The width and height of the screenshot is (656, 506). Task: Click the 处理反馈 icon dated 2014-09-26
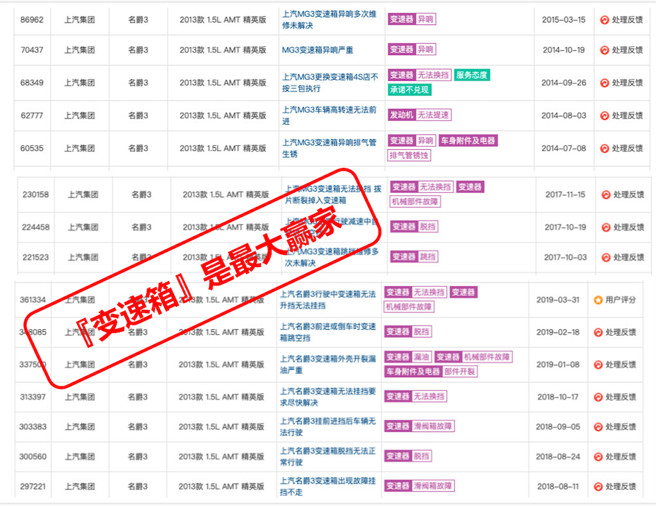point(604,83)
